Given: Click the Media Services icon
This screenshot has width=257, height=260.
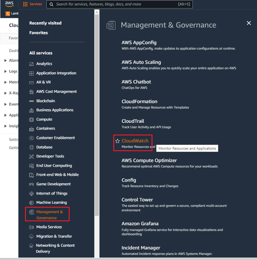Looking at the screenshot, I should (31, 227).
